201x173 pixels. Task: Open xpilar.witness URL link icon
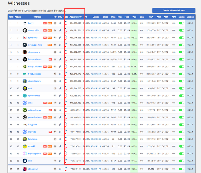point(60,110)
